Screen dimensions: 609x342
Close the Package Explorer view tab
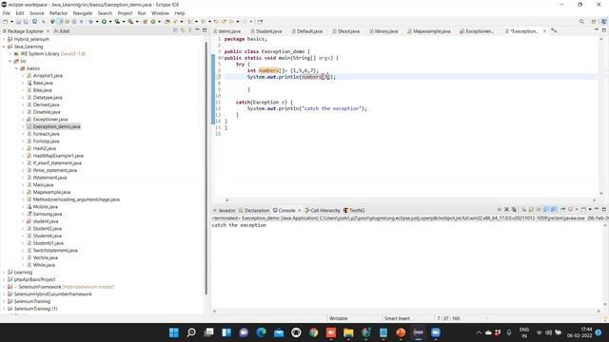[48, 31]
